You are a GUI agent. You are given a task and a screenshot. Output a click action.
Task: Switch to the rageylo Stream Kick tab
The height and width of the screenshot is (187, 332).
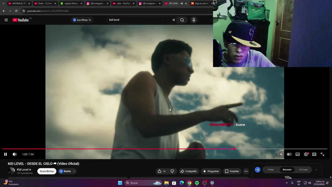pos(71,3)
